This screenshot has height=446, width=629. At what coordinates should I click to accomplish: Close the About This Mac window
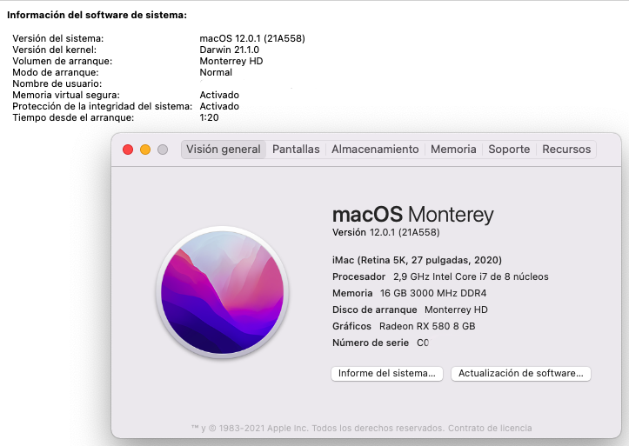pyautogui.click(x=128, y=150)
